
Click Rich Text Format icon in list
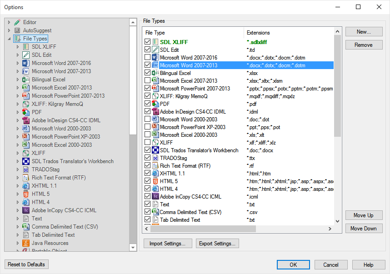(x=155, y=165)
